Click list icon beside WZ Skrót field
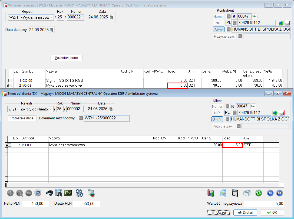 (x=229, y=29)
